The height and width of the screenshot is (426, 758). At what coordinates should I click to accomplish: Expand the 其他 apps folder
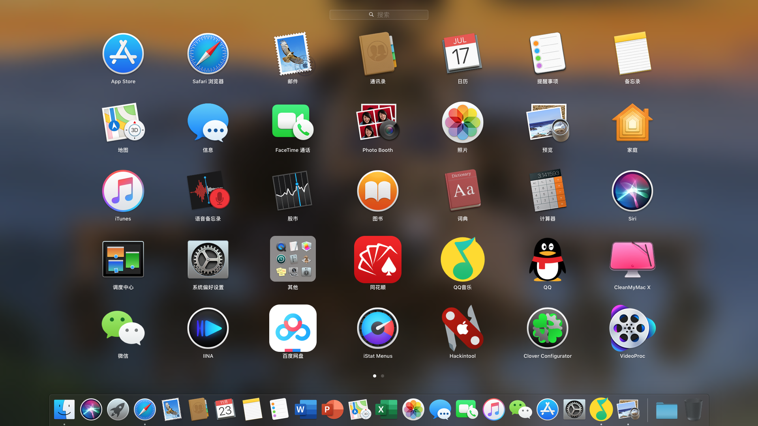293,260
